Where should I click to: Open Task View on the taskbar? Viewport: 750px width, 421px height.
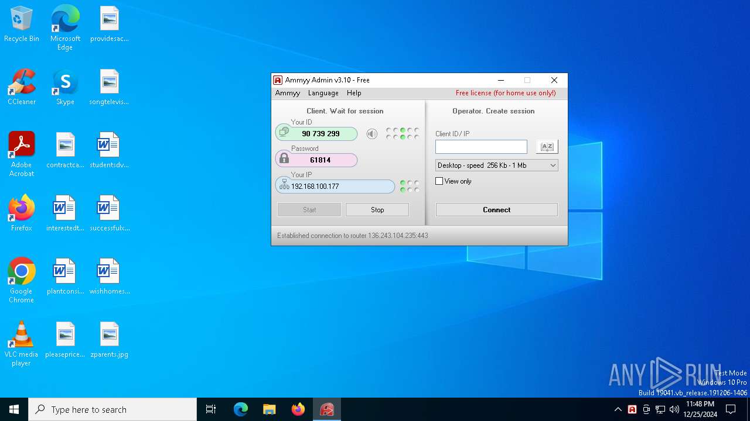[x=211, y=409]
